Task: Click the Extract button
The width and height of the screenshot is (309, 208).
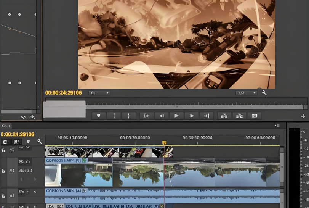Action: click(239, 116)
